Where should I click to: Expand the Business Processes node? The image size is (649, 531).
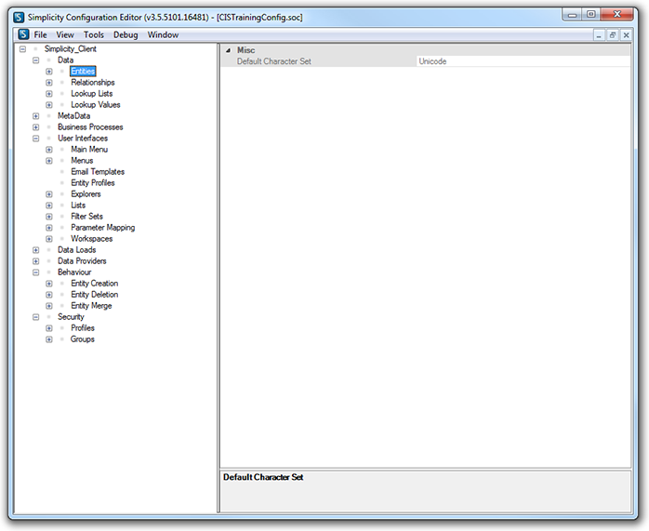click(x=36, y=127)
